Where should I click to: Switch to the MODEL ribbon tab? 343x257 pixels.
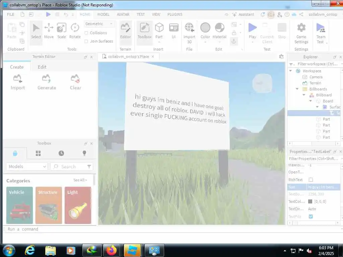[103, 14]
